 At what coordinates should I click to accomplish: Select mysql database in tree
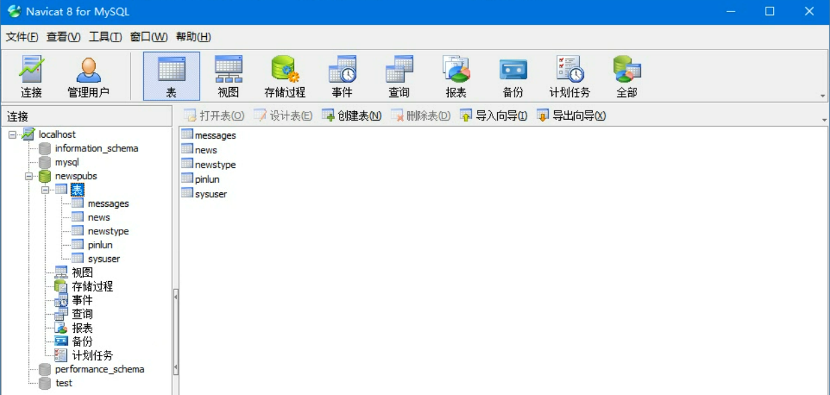point(67,162)
